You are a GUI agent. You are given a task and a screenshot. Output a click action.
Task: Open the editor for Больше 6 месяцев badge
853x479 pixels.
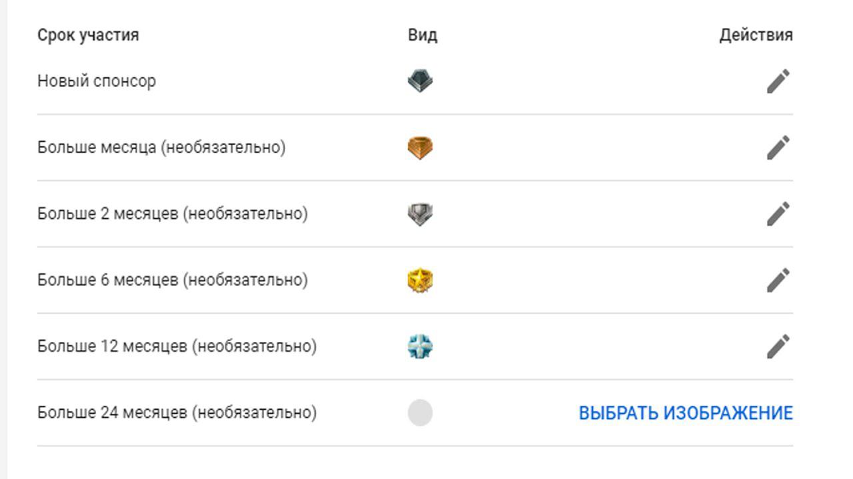coord(778,280)
